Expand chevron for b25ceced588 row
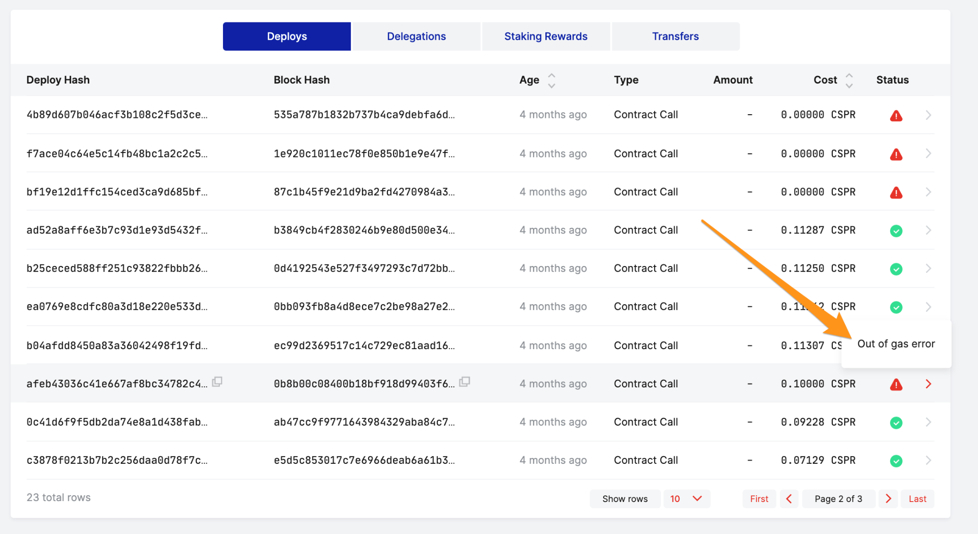978x534 pixels. 928,268
